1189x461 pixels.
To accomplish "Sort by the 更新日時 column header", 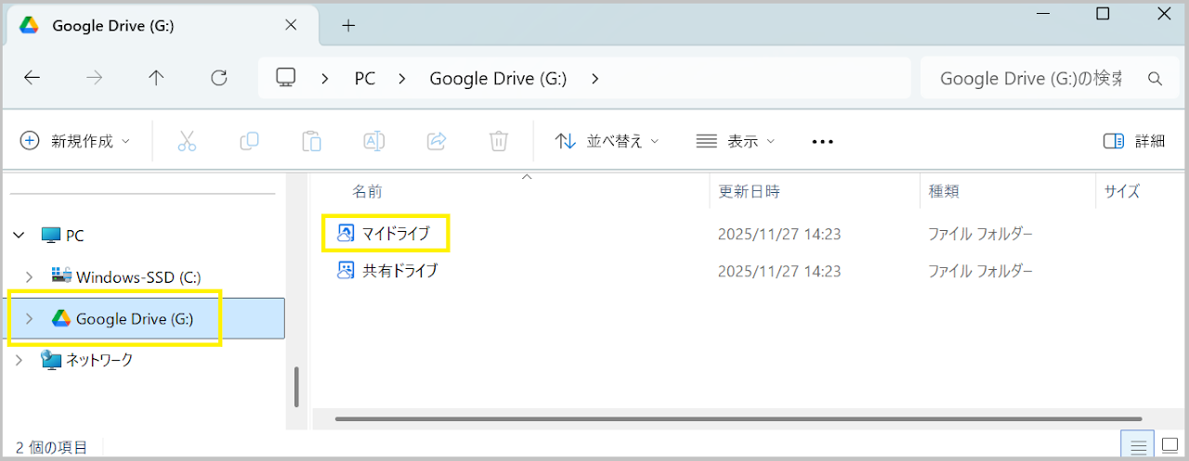I will [x=749, y=192].
